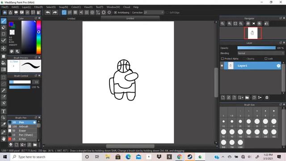Image resolution: width=286 pixels, height=161 pixels.
Task: Select the Hand pan tool
Action: pyautogui.click(x=4, y=139)
